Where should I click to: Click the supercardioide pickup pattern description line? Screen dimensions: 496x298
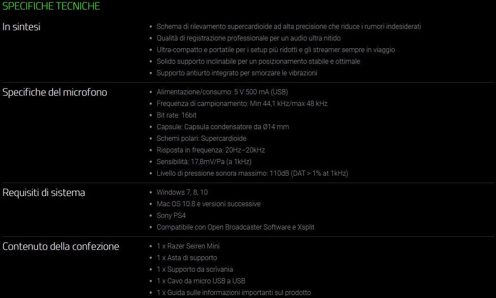(x=289, y=27)
